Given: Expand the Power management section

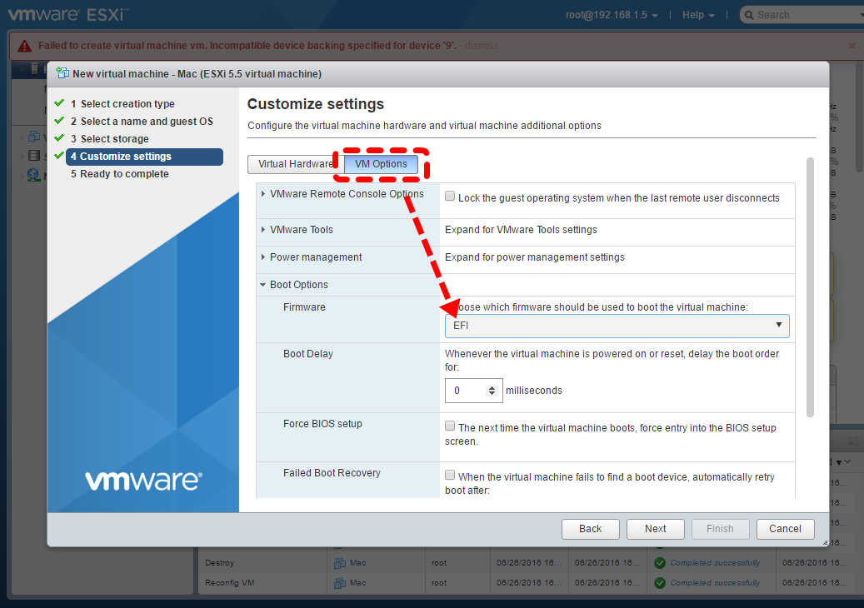Looking at the screenshot, I should pos(263,257).
